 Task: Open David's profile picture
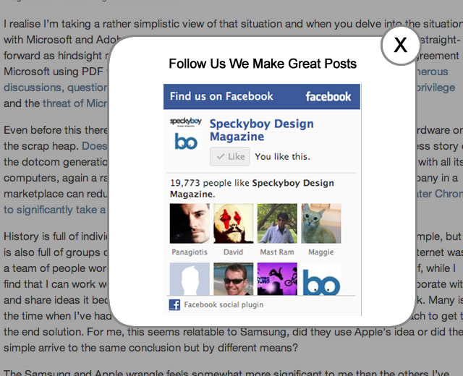coord(234,223)
